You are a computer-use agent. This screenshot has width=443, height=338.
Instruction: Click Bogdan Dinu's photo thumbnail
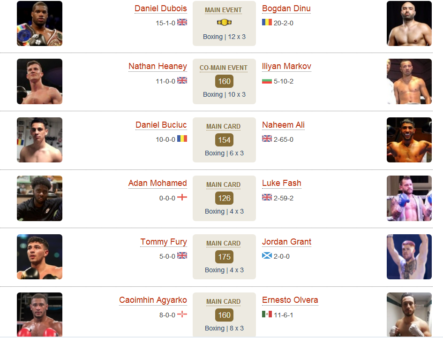coord(409,23)
